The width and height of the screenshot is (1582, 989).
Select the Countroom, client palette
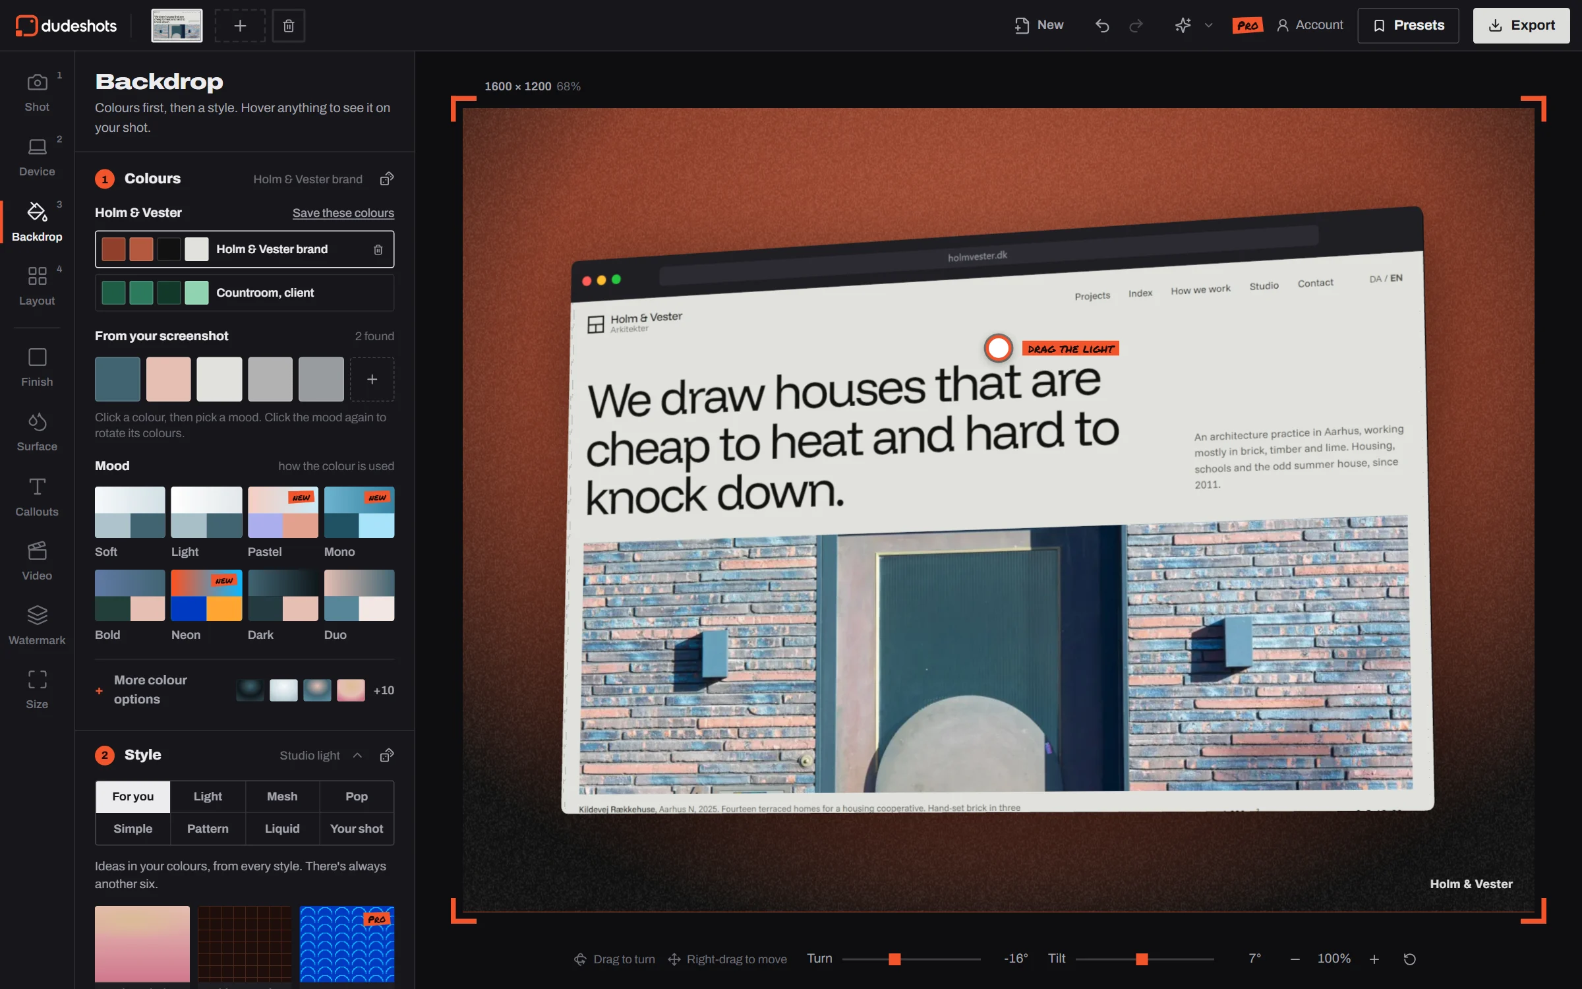click(x=245, y=293)
